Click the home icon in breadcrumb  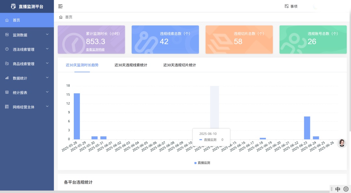(61, 17)
